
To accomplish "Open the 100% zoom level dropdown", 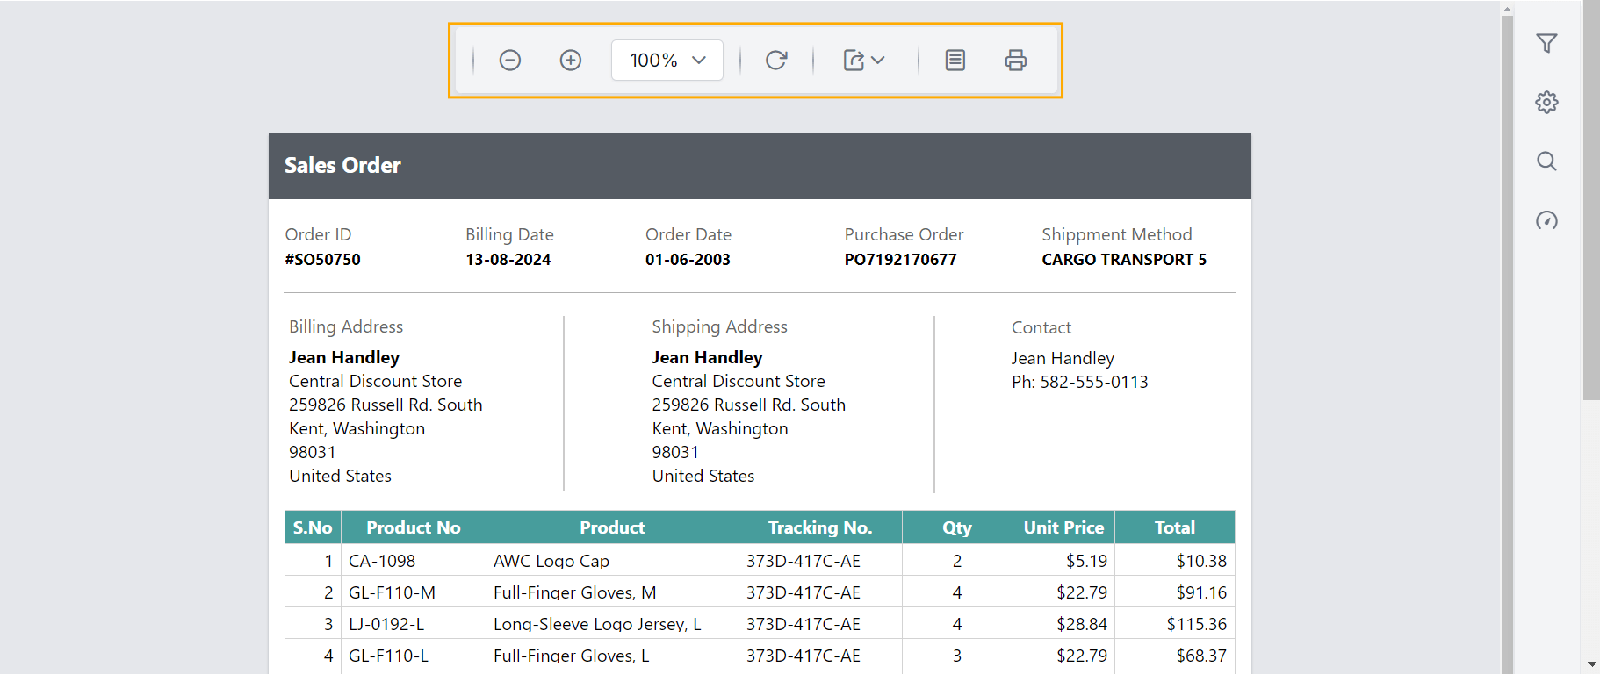I will 667,60.
